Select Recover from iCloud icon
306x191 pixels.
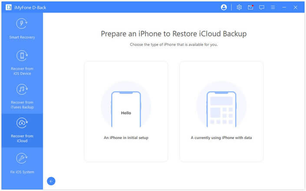tap(22, 123)
